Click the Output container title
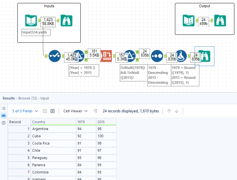 pos(205,6)
